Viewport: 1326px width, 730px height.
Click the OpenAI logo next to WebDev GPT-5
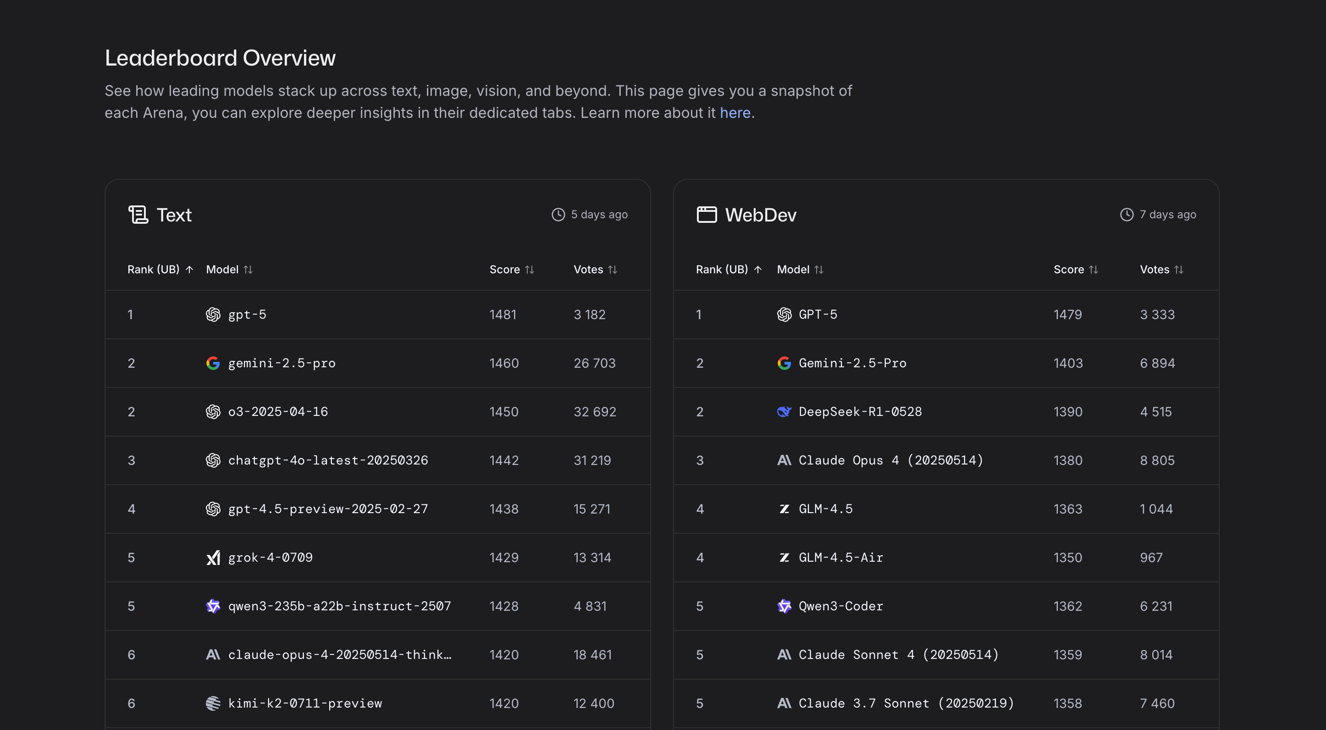(784, 315)
